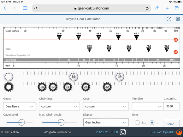183x137 pixels.
Task: Select the 32-tooth cog icon
Action: pos(107,87)
